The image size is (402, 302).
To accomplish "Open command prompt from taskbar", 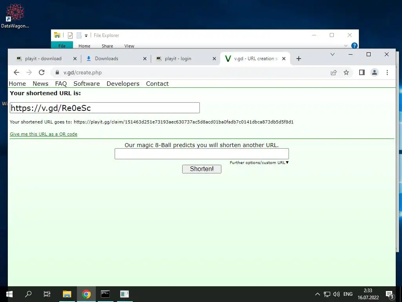I will 105,294.
